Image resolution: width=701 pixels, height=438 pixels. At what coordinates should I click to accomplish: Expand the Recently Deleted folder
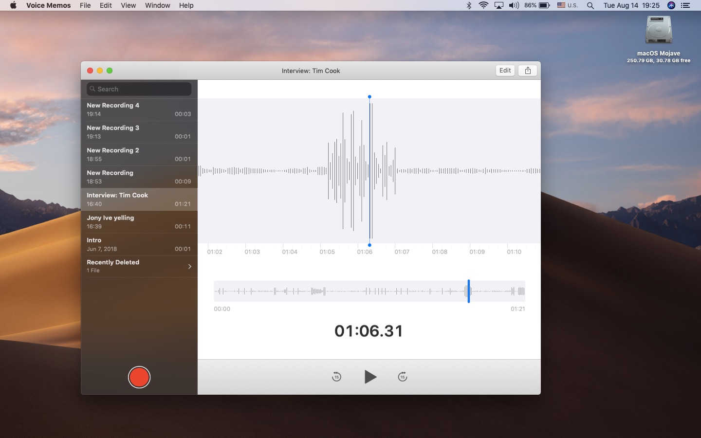[139, 266]
